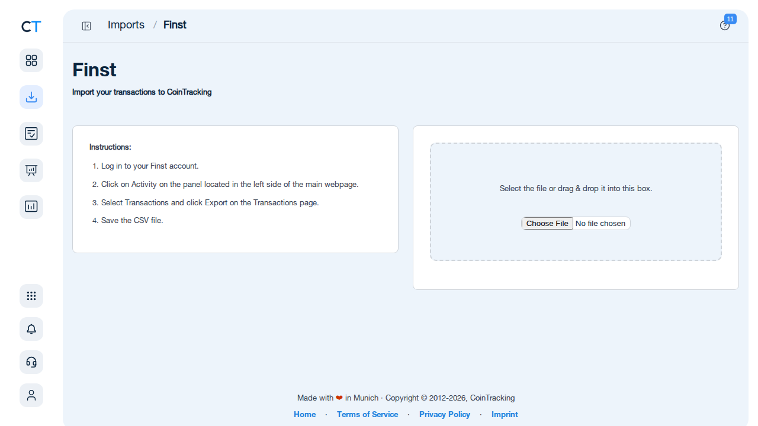This screenshot has height=426, width=758.
Task: Open the notifications bell icon
Action: [x=31, y=329]
